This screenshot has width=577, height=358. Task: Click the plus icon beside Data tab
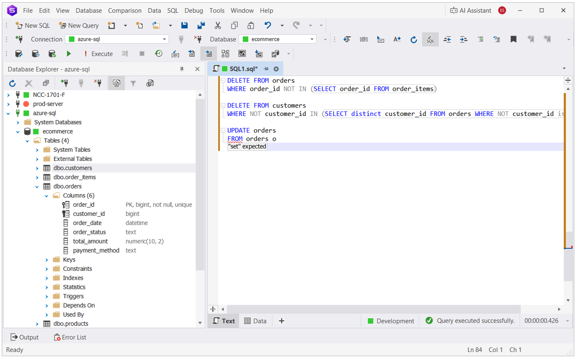[x=281, y=321]
